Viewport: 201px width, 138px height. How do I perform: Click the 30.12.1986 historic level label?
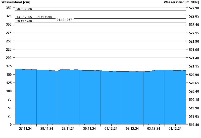click(24, 21)
